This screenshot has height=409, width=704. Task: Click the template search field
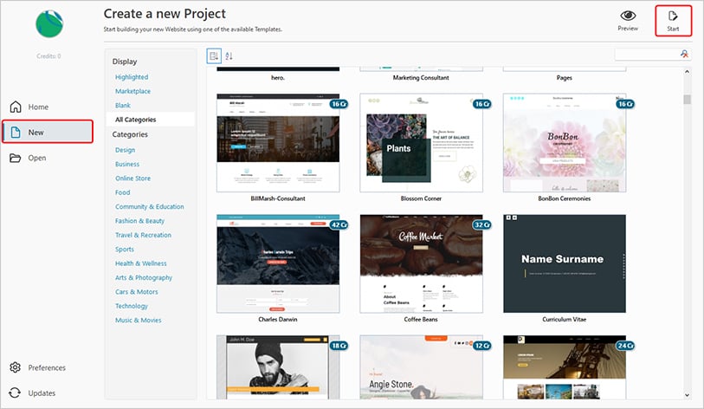pos(647,54)
